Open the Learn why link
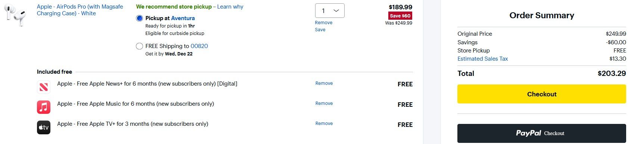631x144 pixels. tap(230, 7)
